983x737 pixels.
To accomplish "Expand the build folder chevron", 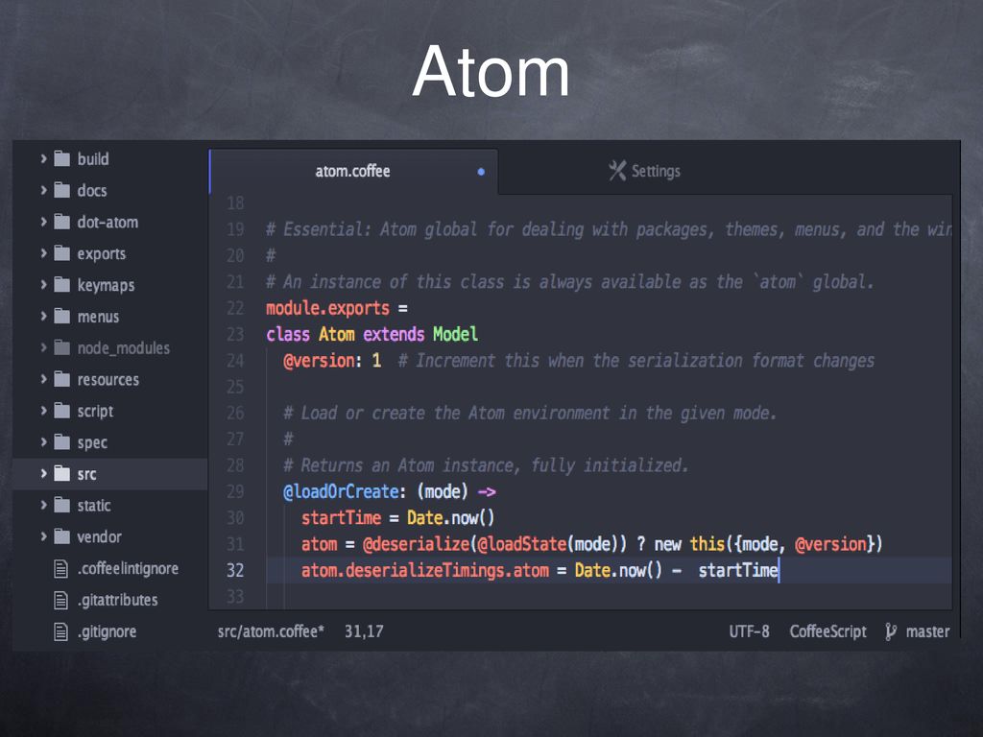I will coord(43,158).
